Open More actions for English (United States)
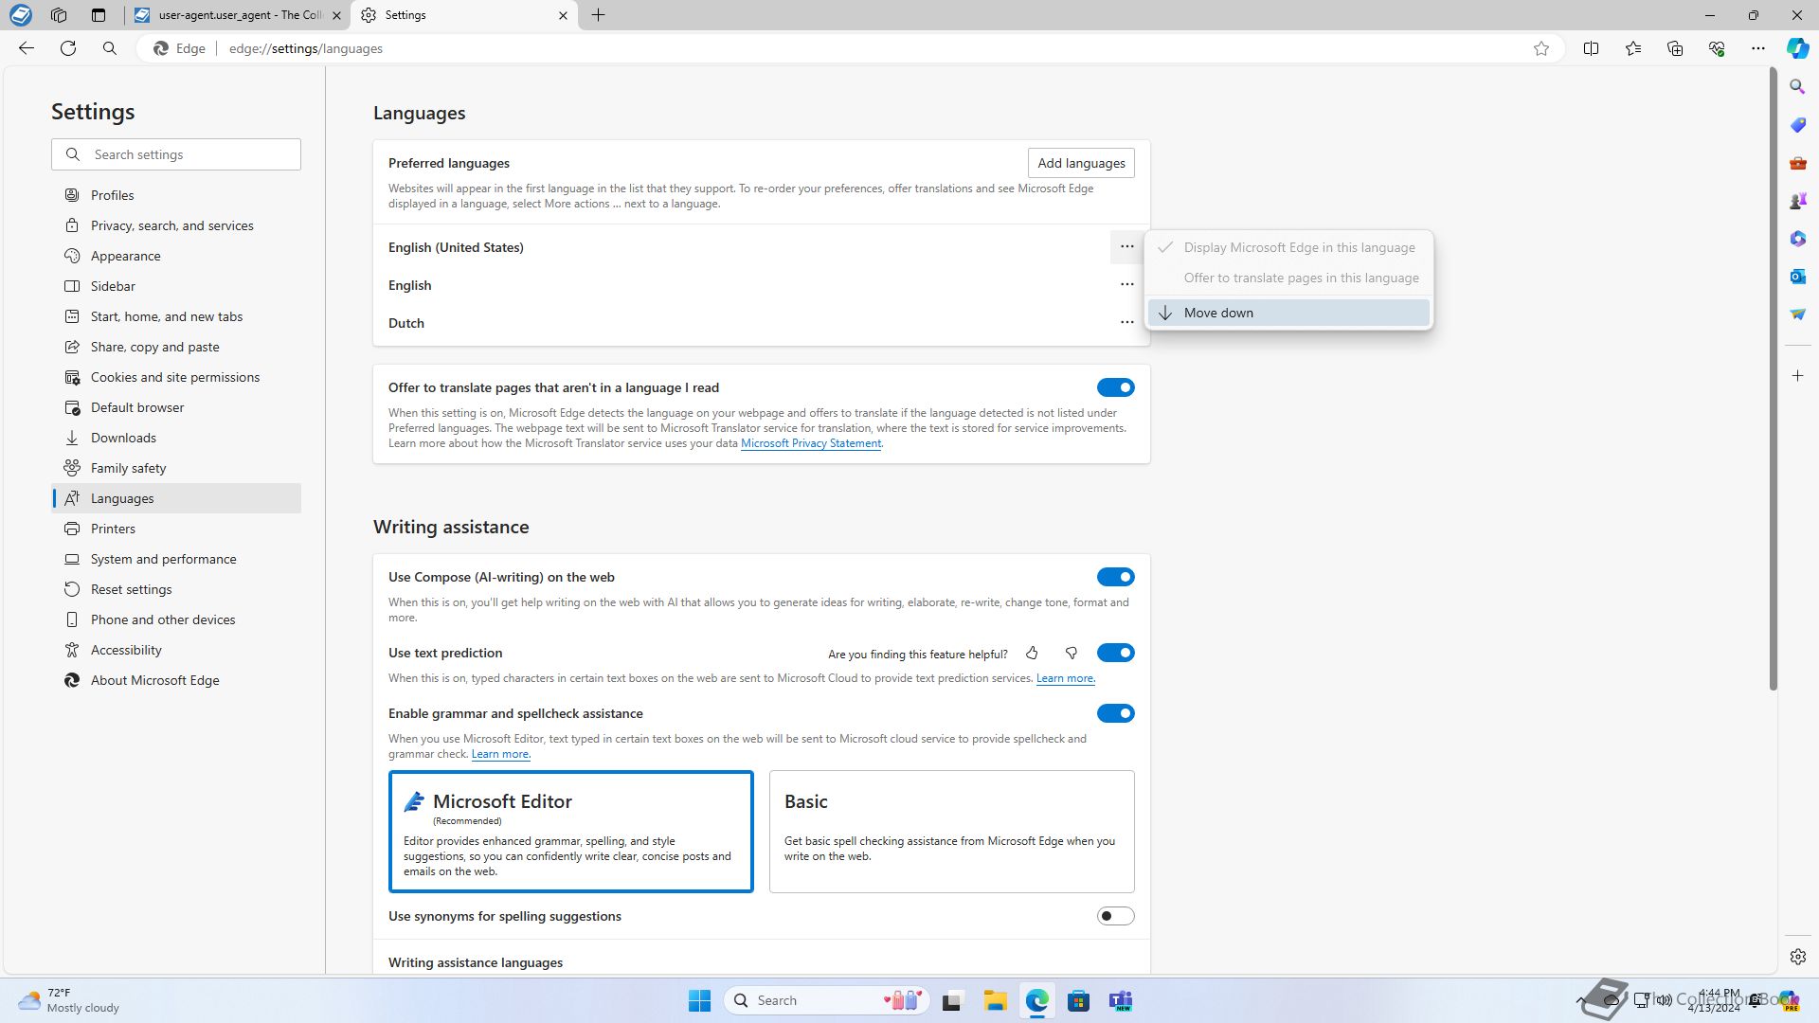Screen dimensions: 1819x1023 point(1126,247)
